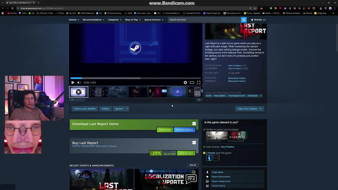Add Last Report to Cart
This screenshot has width=338, height=190.
click(186, 153)
